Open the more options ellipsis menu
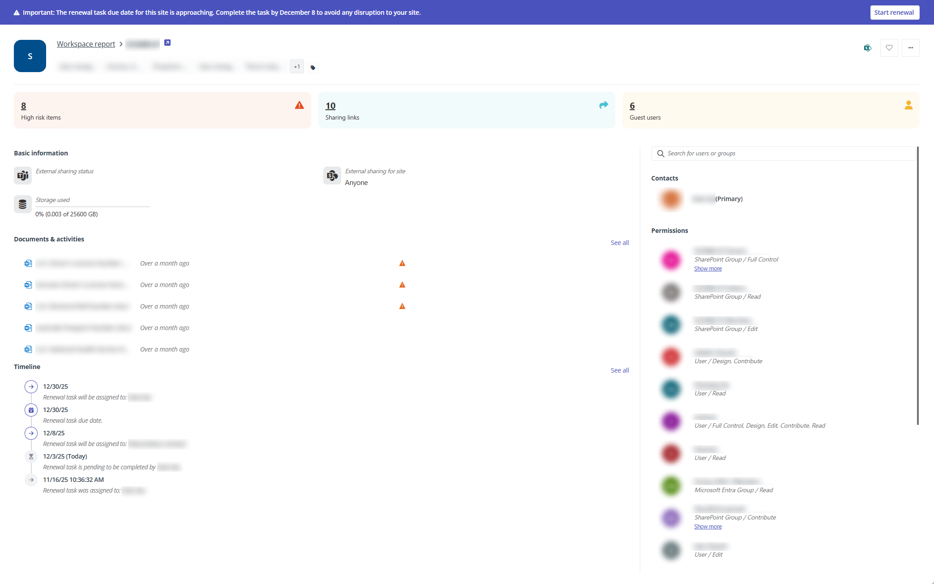The width and height of the screenshot is (934, 584). pyautogui.click(x=910, y=48)
